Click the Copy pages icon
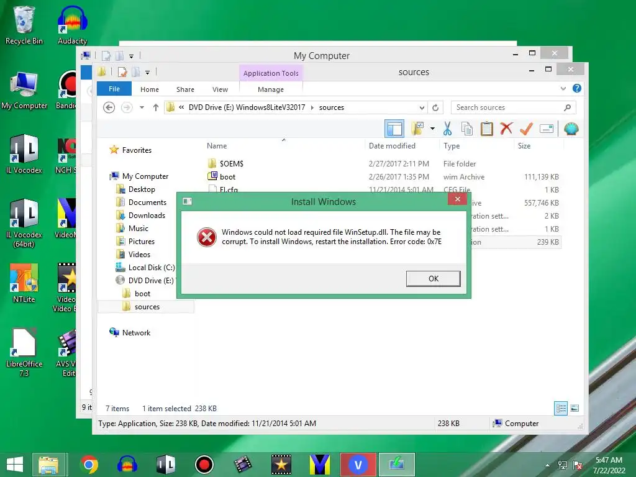The image size is (636, 477). click(x=467, y=129)
